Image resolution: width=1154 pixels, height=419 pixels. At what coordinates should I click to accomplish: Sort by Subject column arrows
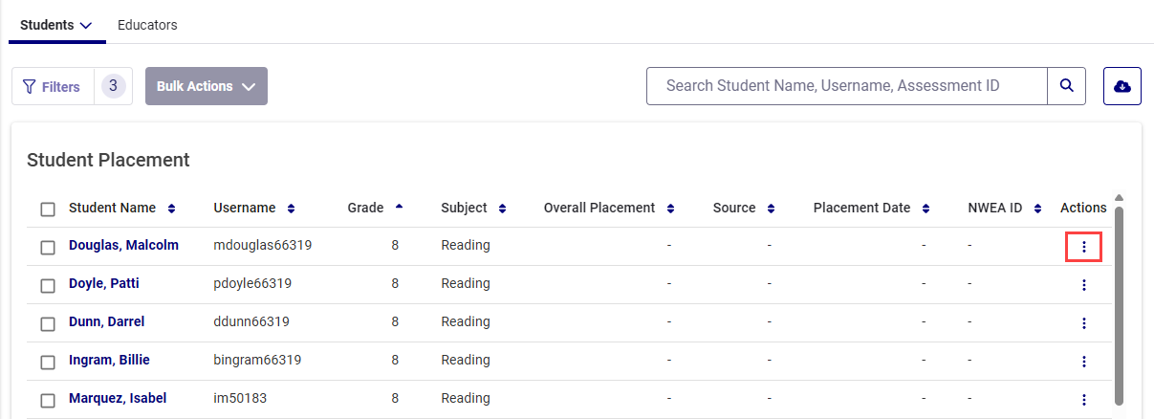click(x=503, y=209)
